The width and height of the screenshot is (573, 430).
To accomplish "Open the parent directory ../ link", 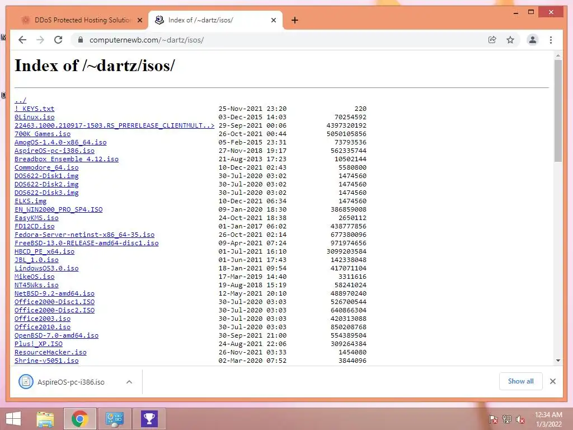I will (x=21, y=100).
